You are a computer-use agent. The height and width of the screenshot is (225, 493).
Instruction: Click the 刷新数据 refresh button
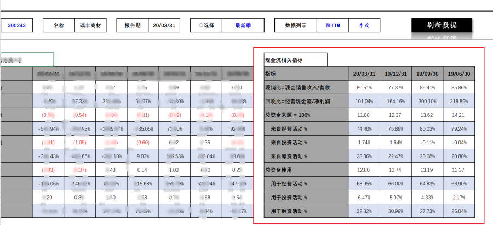click(442, 25)
